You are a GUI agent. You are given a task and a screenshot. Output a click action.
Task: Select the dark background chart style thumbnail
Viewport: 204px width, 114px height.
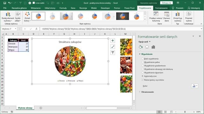click(122, 16)
